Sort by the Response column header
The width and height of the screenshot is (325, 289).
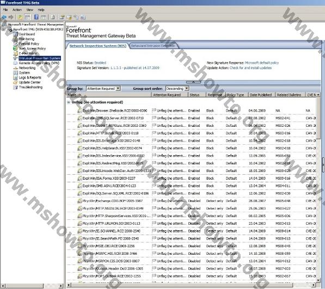pos(216,95)
